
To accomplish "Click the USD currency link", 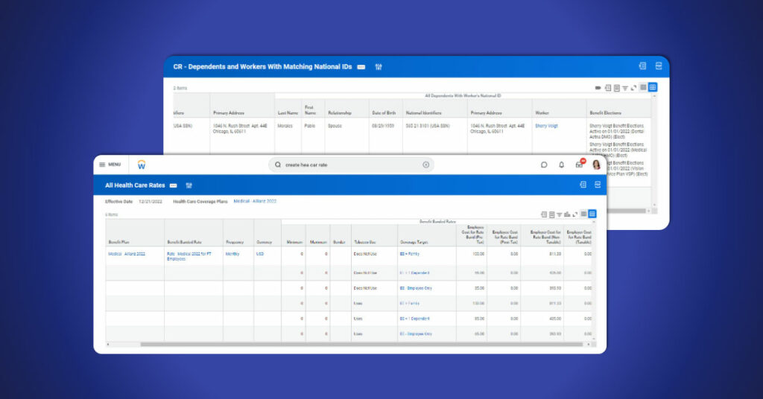I will click(260, 254).
